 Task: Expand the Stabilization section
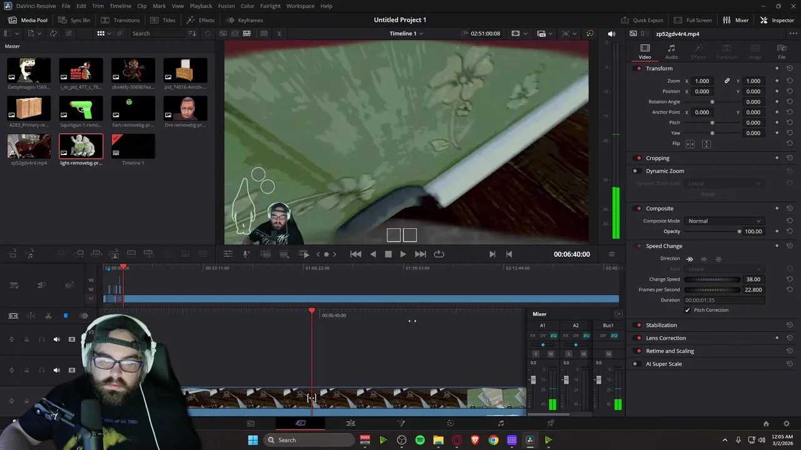661,325
